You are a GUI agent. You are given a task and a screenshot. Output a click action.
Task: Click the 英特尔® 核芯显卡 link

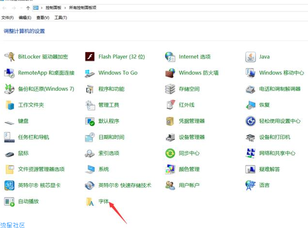pos(39,185)
